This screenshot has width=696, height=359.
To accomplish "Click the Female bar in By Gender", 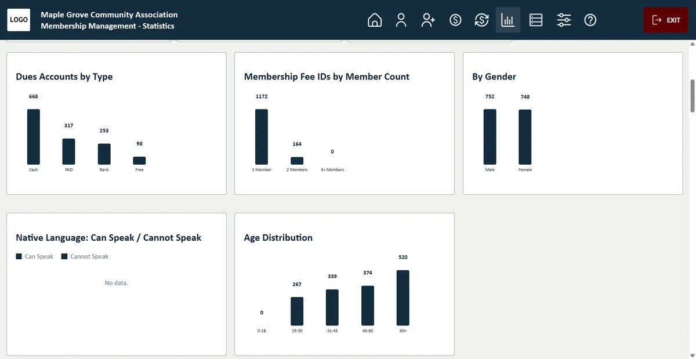I will [525, 137].
